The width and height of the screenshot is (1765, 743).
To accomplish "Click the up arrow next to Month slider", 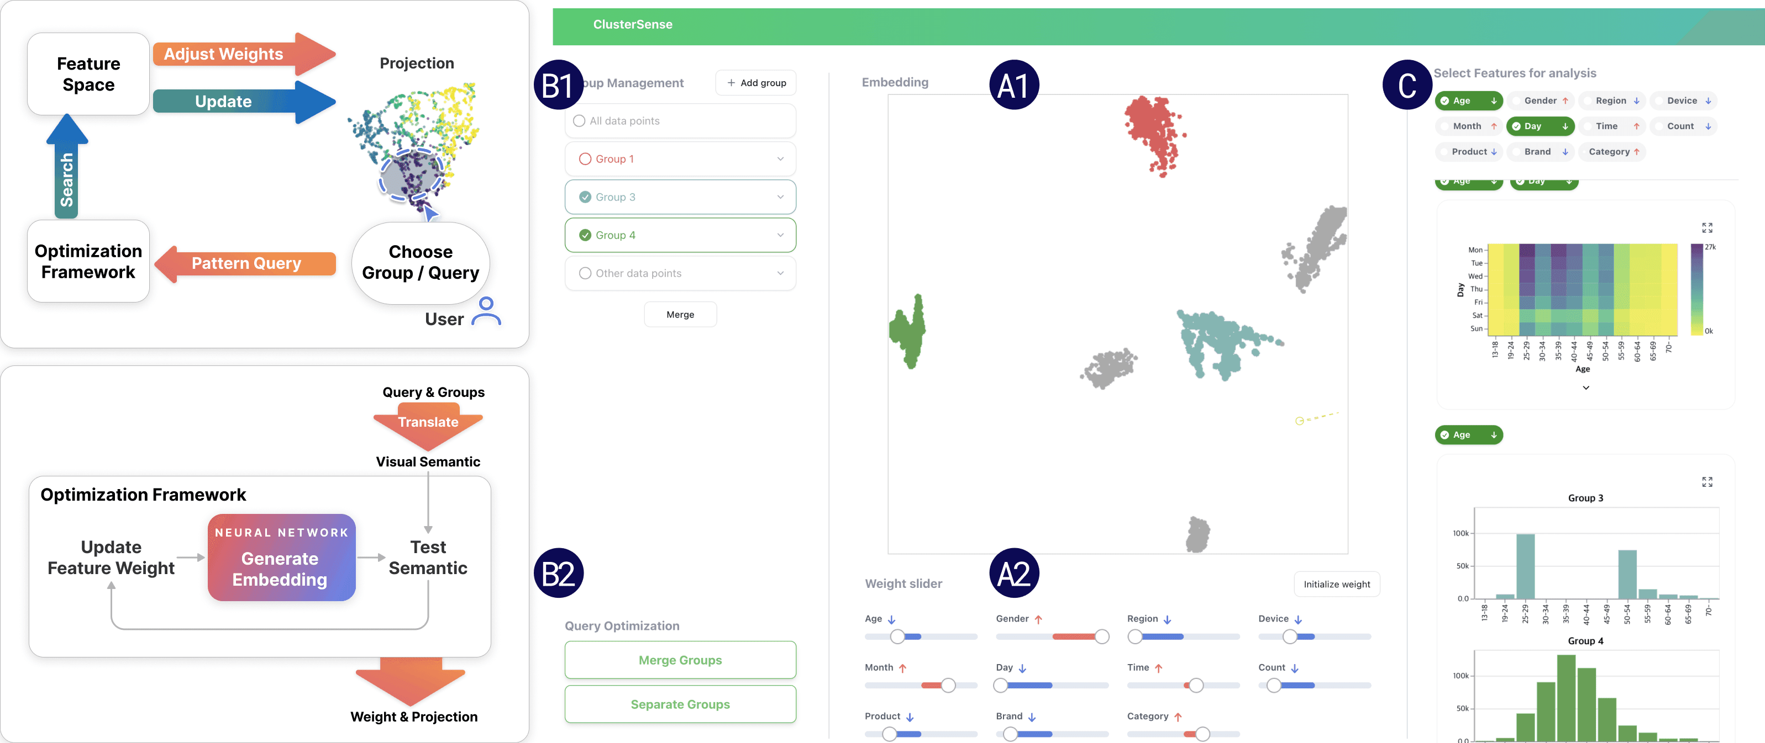I will pyautogui.click(x=902, y=668).
